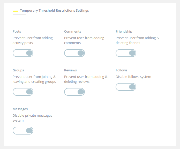180x149 pixels.
Task: Click the Follows option label
Action: click(x=122, y=70)
